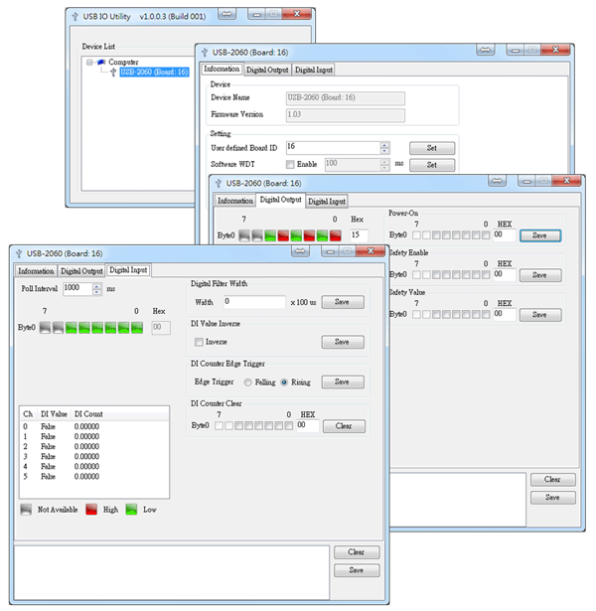The height and width of the screenshot is (611, 596).
Task: Select USB-2060 (Board: 16) in Device List
Action: coord(155,73)
